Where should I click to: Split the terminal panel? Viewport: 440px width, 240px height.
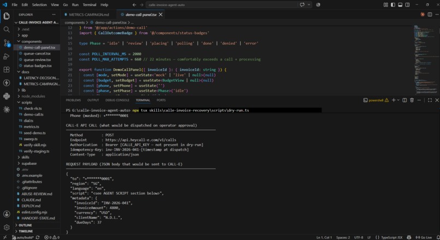(405, 100)
